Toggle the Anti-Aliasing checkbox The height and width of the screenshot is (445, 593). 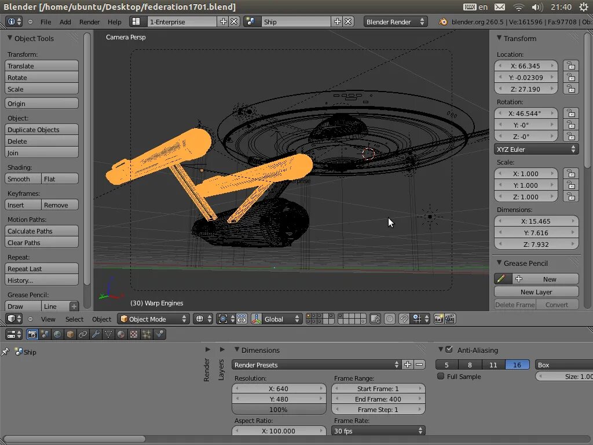click(x=449, y=349)
